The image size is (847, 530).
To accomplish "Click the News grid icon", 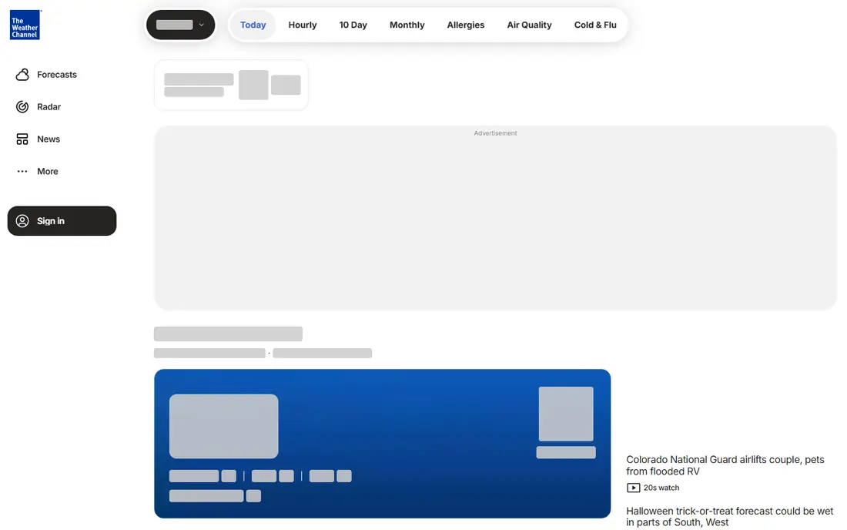I will click(22, 139).
